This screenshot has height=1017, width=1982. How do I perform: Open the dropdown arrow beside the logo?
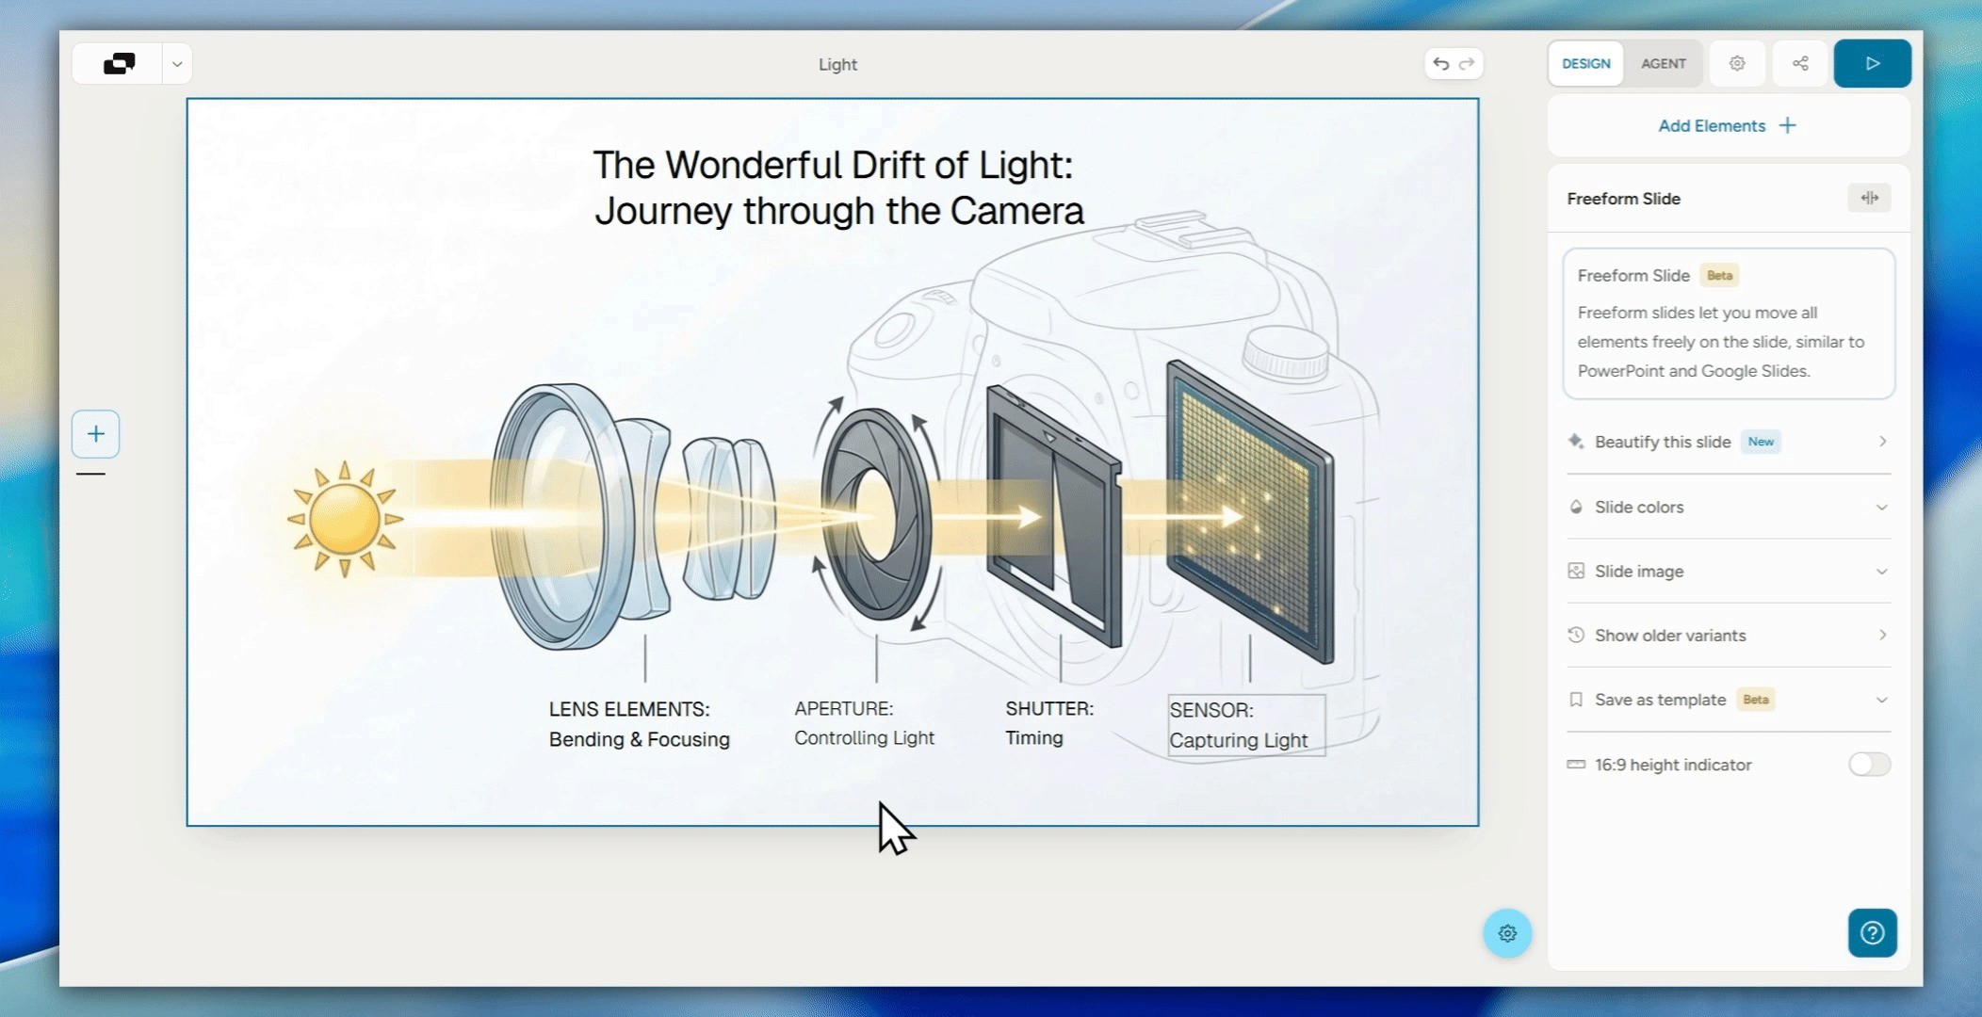click(x=177, y=64)
